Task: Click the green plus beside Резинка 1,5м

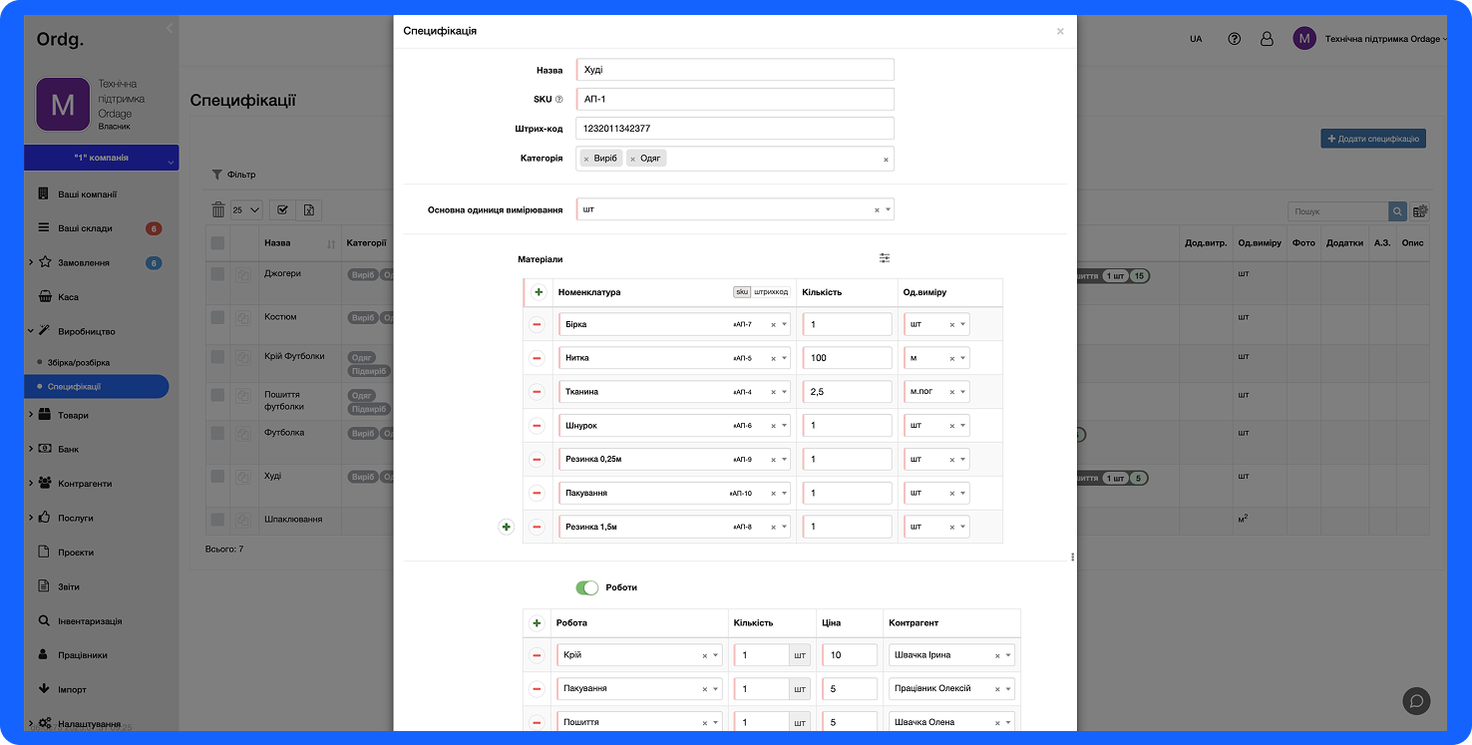Action: [x=506, y=527]
